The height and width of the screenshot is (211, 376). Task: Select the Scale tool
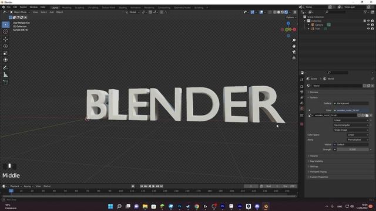[5, 53]
